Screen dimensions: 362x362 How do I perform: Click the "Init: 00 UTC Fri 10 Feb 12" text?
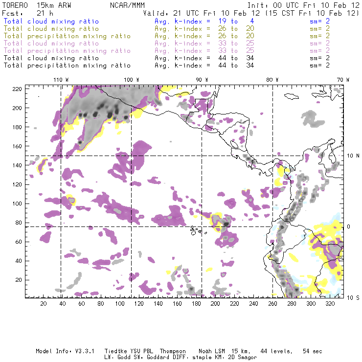point(303,5)
